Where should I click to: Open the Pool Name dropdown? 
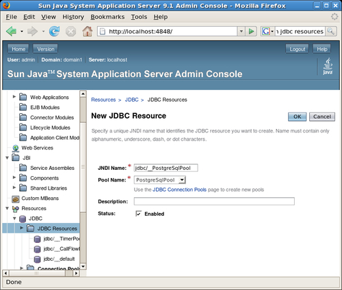160,180
